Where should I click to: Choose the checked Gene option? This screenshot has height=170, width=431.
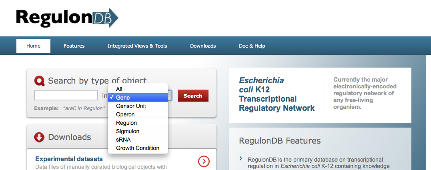pos(138,98)
